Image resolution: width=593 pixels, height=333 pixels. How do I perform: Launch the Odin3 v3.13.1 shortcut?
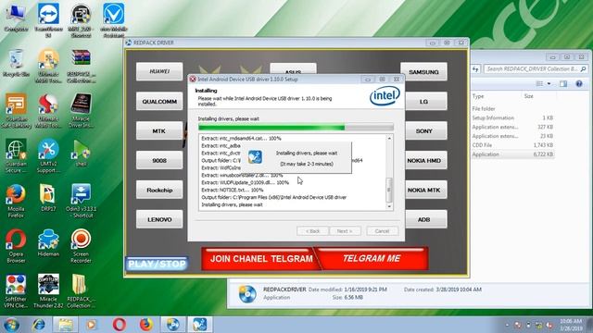click(x=81, y=201)
